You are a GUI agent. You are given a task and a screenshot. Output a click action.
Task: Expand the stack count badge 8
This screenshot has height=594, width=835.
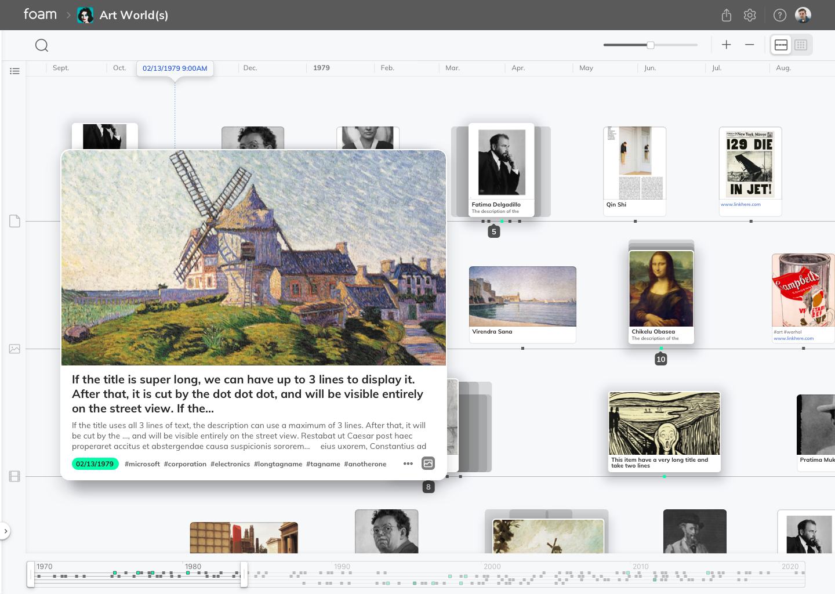429,487
